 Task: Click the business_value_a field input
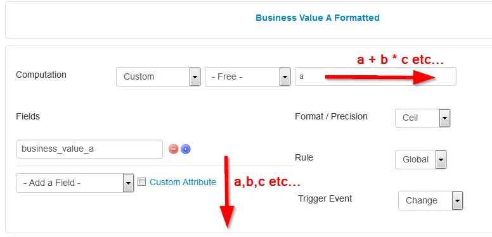click(x=90, y=149)
